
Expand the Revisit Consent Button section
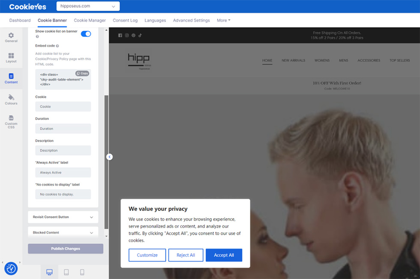[x=63, y=217]
